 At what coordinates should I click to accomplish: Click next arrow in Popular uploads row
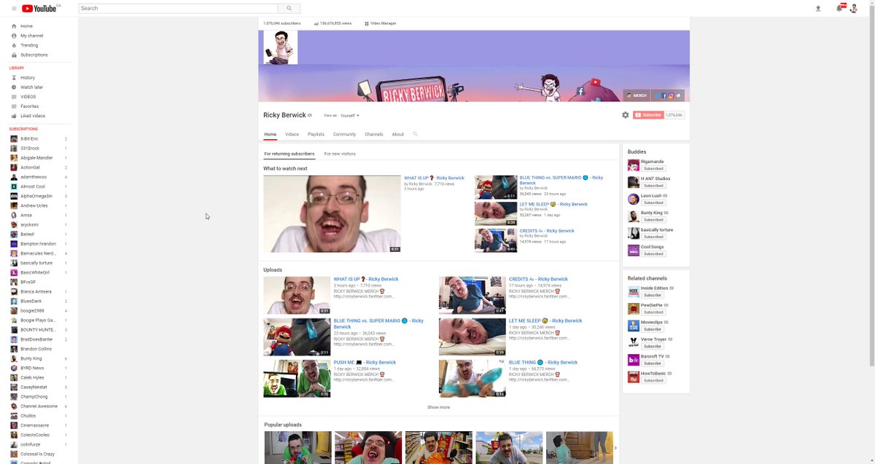coord(615,448)
